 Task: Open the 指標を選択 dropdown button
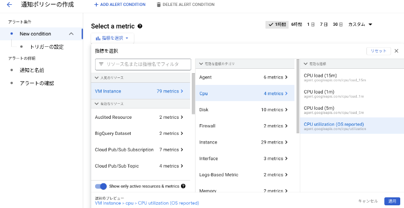point(112,38)
